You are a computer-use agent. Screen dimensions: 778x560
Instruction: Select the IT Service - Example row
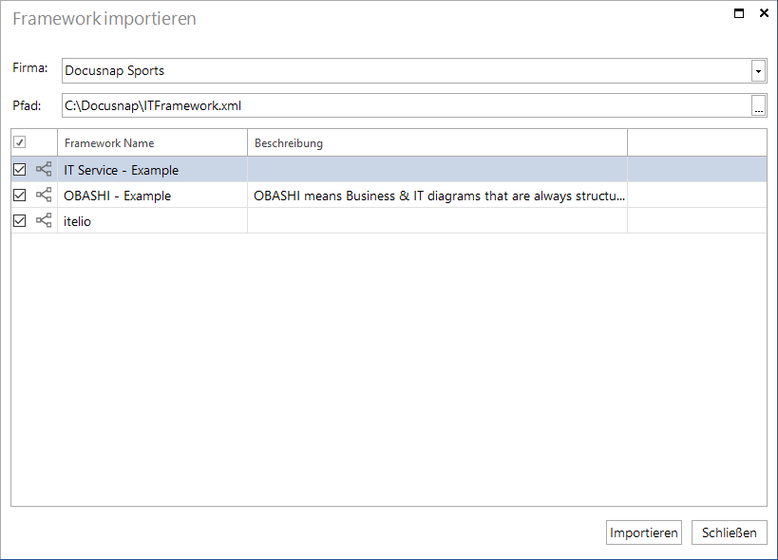point(389,170)
